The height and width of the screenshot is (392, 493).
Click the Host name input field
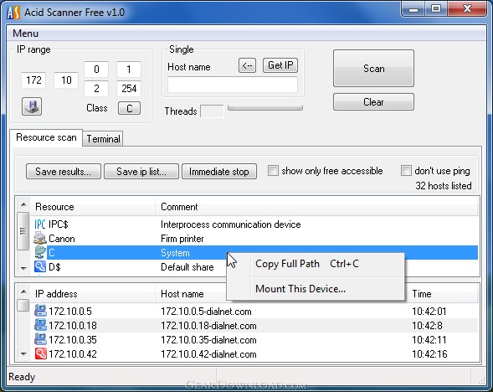click(233, 85)
